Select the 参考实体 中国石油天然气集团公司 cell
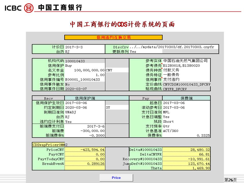Image resolution: width=244 pixels, height=183 pixels. coord(186,61)
